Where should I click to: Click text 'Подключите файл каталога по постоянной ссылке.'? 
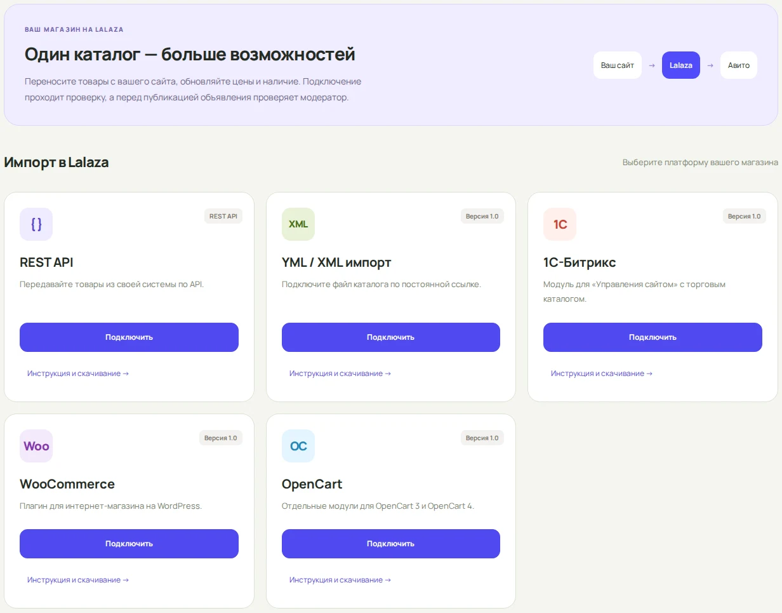381,284
